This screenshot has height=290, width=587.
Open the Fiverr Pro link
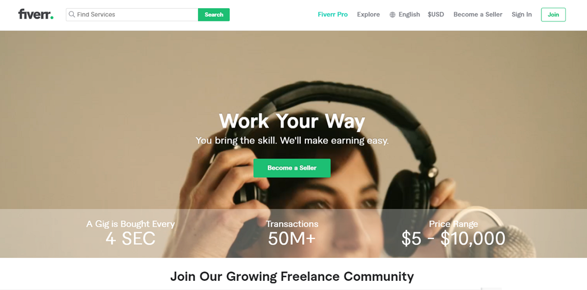332,15
